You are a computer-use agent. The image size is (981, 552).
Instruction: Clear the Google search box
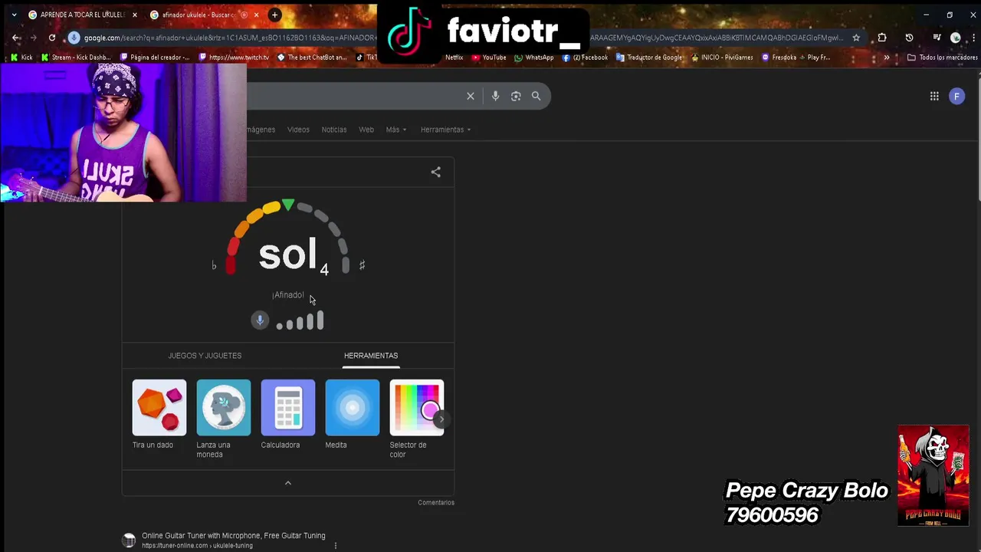[471, 96]
